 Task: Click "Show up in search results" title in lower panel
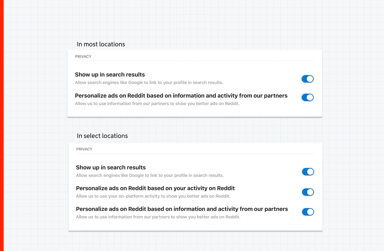click(x=111, y=168)
